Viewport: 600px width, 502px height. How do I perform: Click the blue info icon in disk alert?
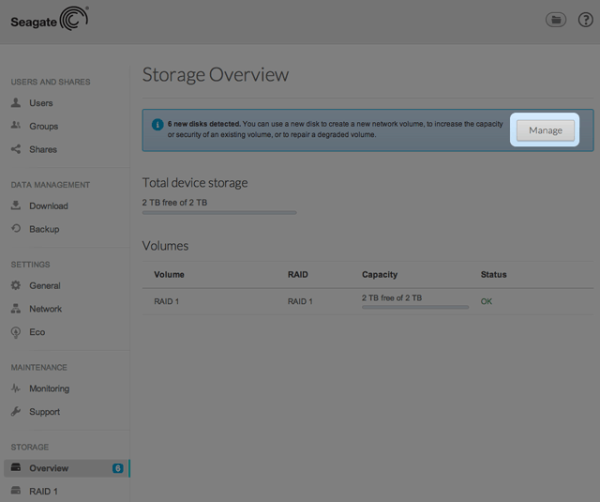coord(157,125)
